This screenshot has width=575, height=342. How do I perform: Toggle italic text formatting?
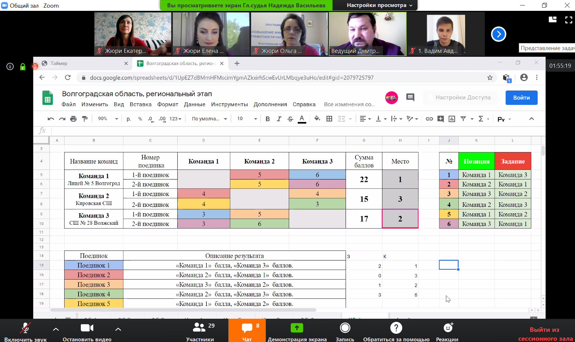point(279,119)
